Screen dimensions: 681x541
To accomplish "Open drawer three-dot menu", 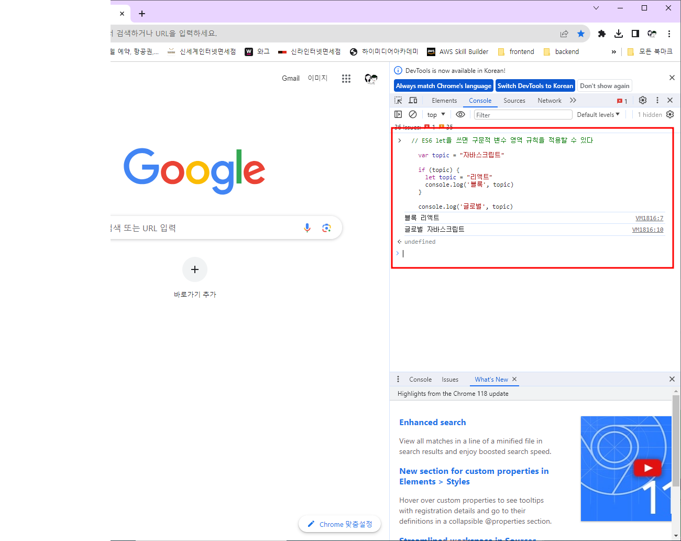I will [x=398, y=379].
